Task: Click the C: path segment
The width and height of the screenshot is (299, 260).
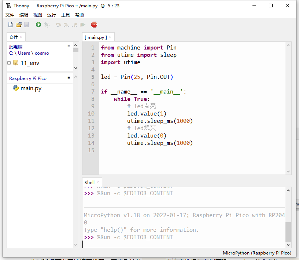Action: (x=11, y=53)
